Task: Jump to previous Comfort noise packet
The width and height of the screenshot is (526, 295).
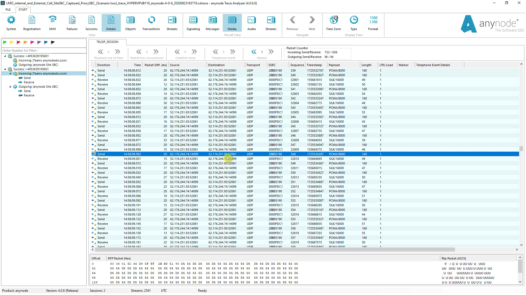Action: point(177,52)
